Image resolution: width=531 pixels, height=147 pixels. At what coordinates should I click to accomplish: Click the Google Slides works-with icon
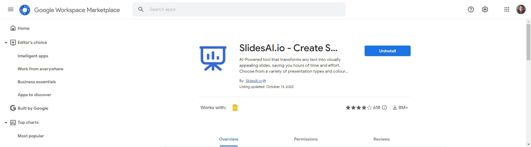pyautogui.click(x=235, y=108)
